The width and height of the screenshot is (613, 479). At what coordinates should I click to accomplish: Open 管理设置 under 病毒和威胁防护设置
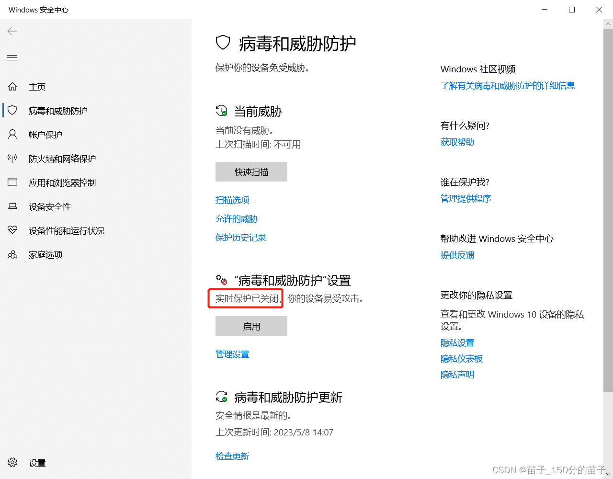click(x=232, y=354)
